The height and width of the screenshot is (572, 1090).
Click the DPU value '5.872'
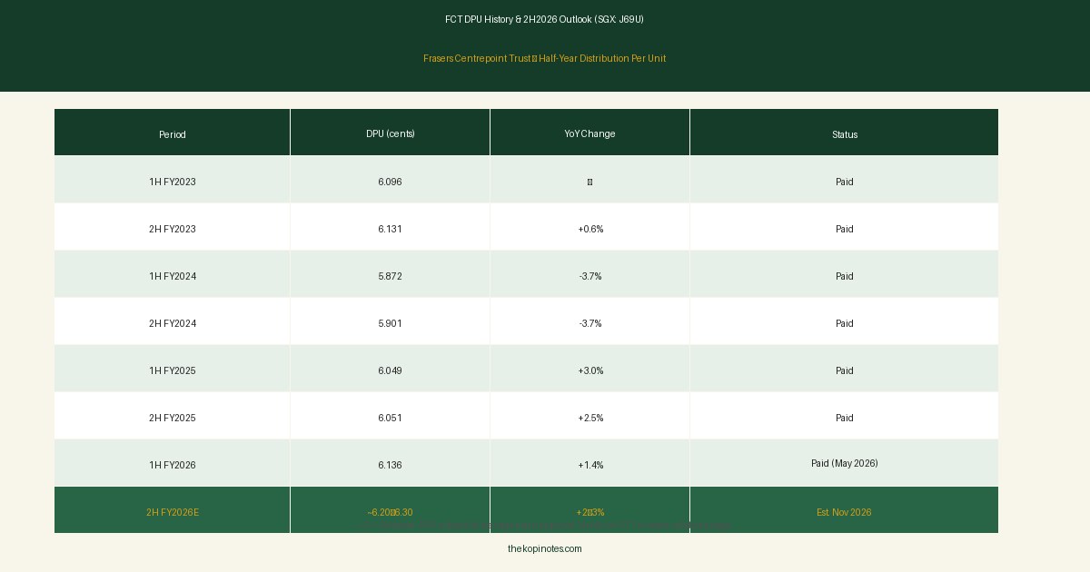[x=391, y=276]
